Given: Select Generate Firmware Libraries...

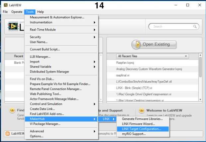Looking at the screenshot, I should coord(143,119).
